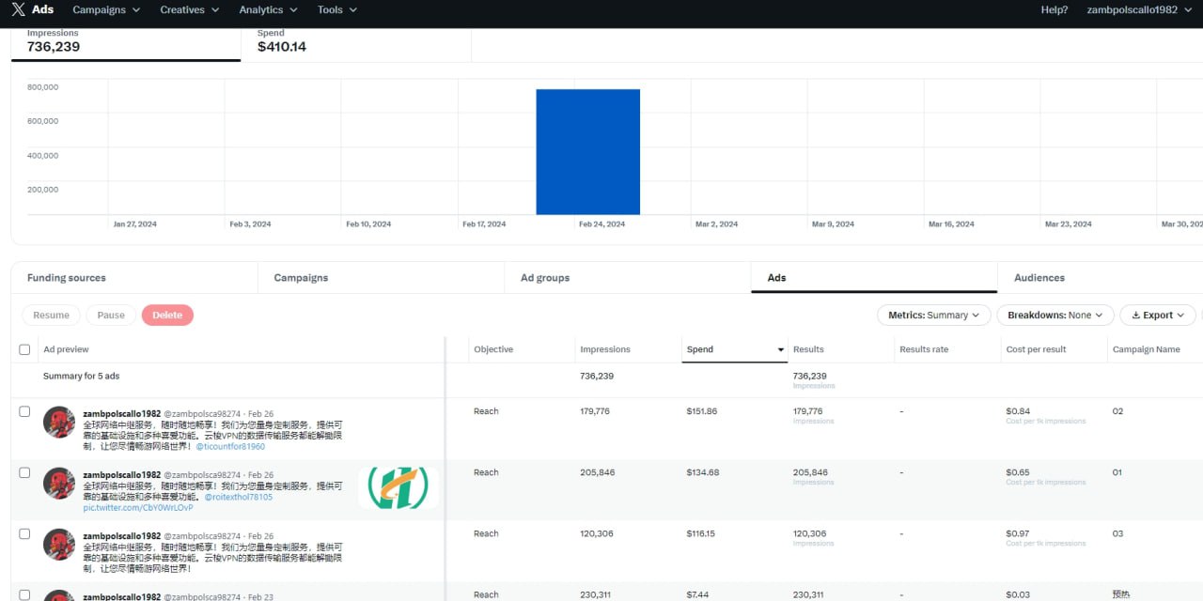Click the third ad's profile avatar
This screenshot has height=601, width=1203.
pos(59,544)
